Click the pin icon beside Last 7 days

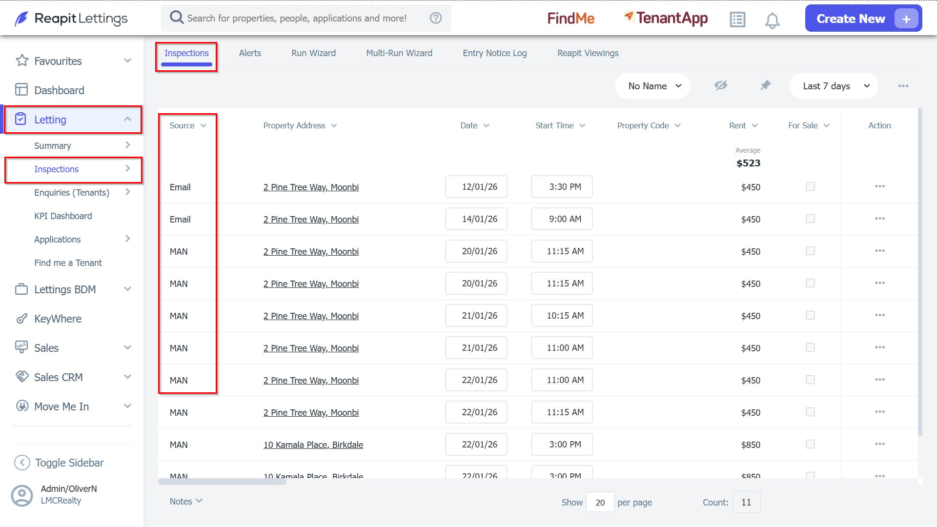point(765,85)
